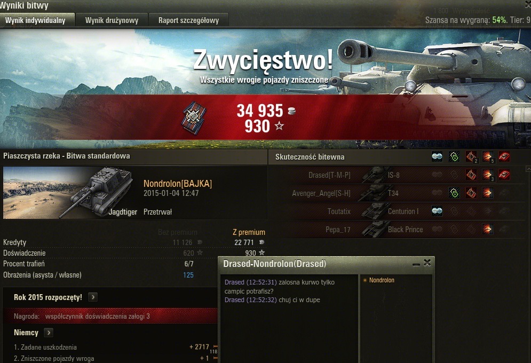Viewport: 531px width, 363px height.
Task: Click the battle medal ribbon icon
Action: tap(193, 117)
